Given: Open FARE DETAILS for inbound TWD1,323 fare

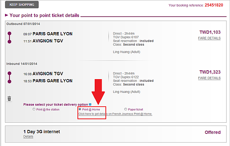Looking at the screenshot, I should [x=209, y=78].
